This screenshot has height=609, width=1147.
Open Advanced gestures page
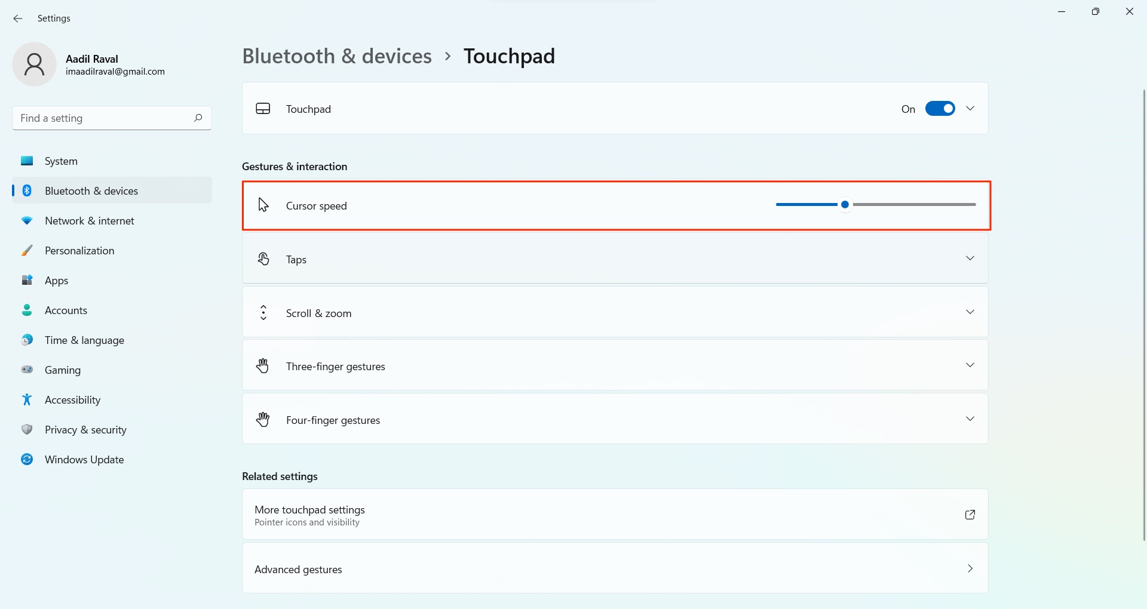pyautogui.click(x=614, y=568)
